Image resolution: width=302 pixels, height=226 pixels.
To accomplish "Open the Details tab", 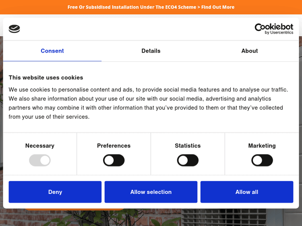I will (x=151, y=51).
